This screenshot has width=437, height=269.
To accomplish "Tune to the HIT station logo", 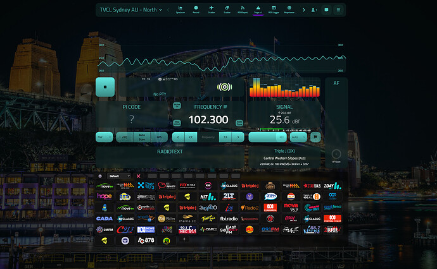I will point(208,196).
